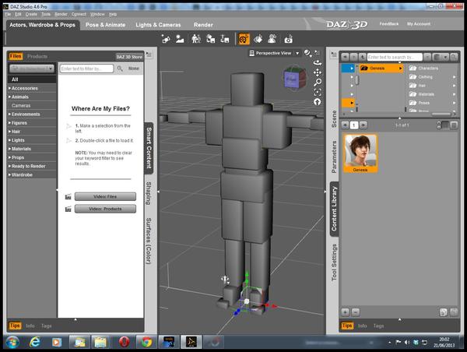467x352 pixels.
Task: Click the save-to-disk arrow icon in the toolbar
Action: [225, 39]
